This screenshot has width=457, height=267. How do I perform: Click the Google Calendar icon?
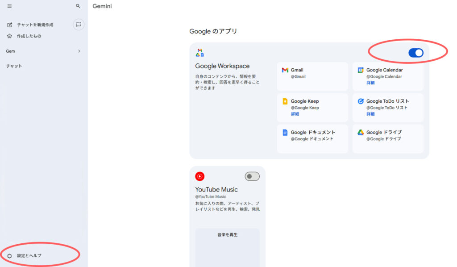[361, 70]
